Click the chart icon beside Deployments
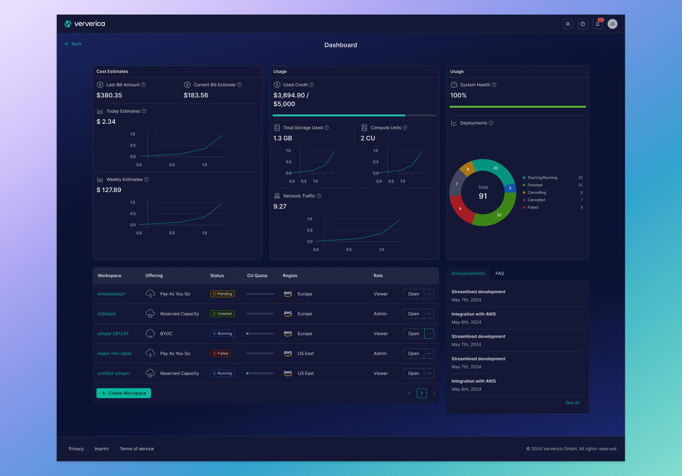The width and height of the screenshot is (682, 476). pos(453,123)
